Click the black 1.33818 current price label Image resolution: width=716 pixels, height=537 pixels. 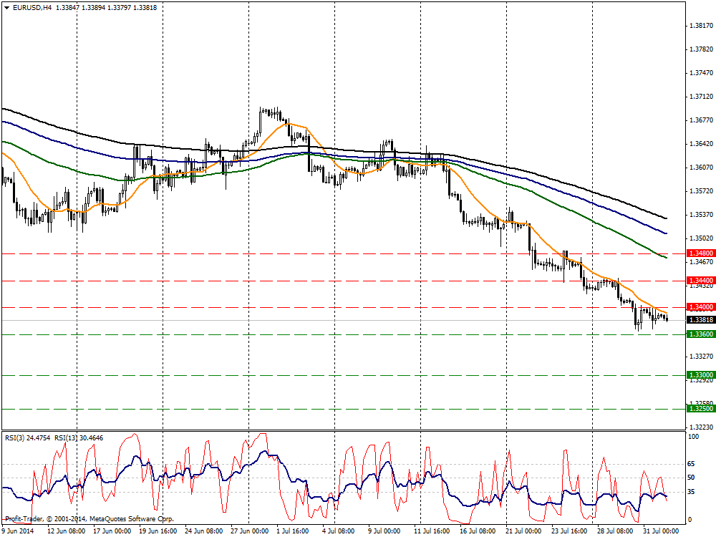699,320
